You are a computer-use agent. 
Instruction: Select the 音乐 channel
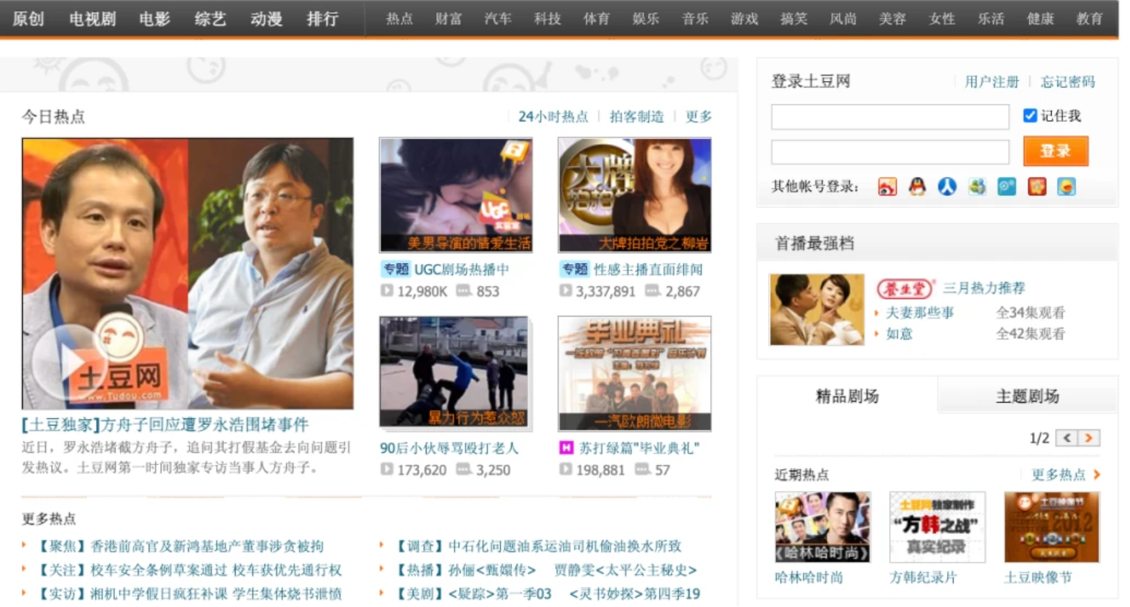pos(695,19)
